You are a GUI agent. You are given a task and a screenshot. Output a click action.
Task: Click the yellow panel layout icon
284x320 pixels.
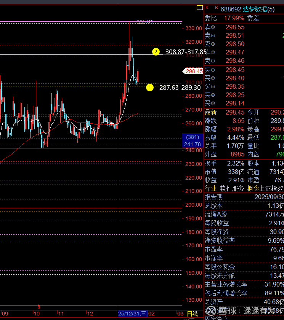pyautogui.click(x=199, y=8)
